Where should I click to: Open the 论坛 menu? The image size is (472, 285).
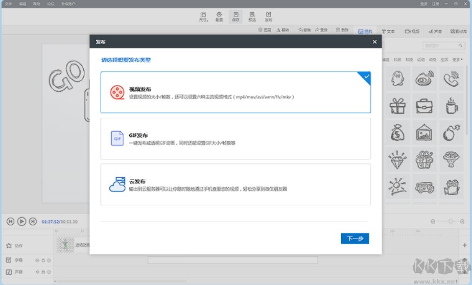51,4
